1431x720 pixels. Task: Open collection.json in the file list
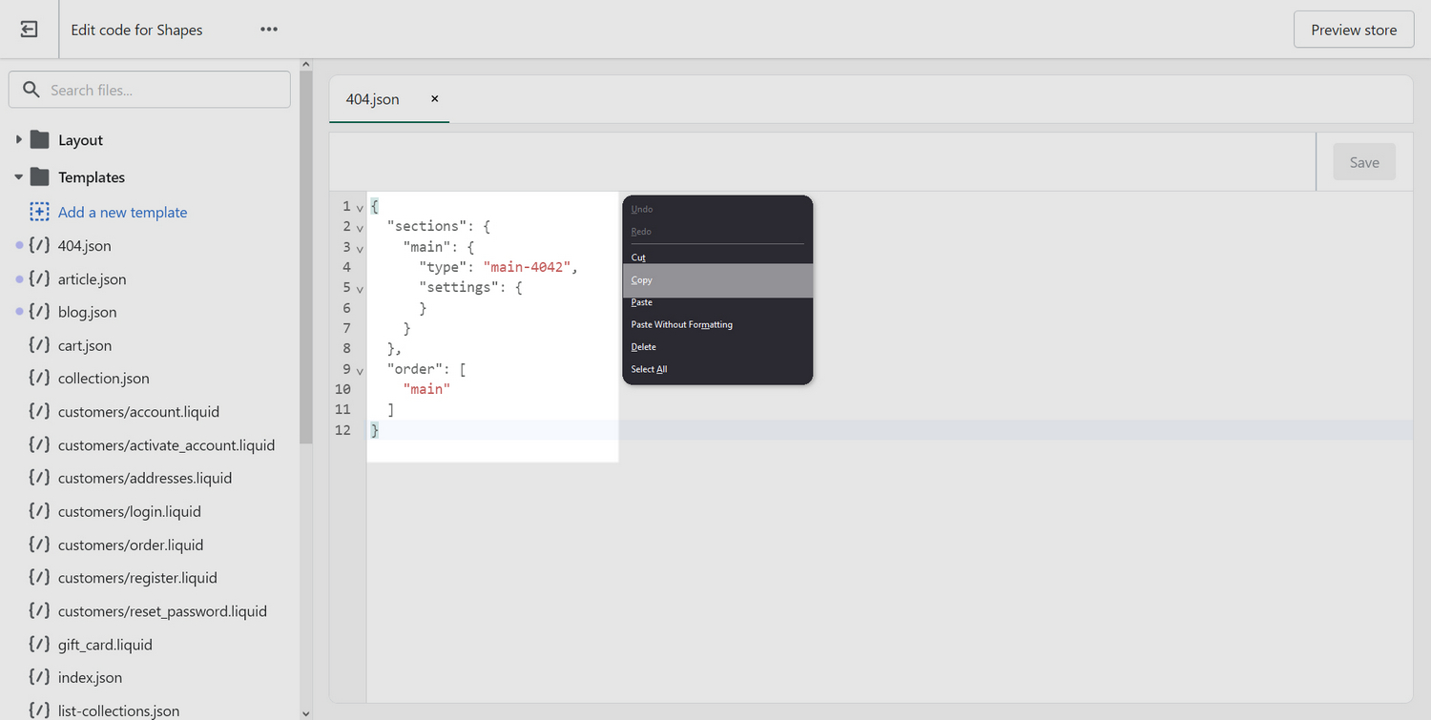(103, 378)
